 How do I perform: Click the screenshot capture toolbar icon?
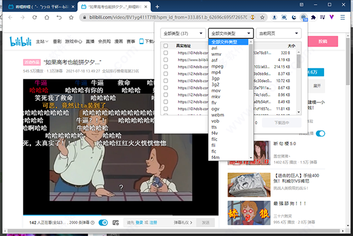[284, 17]
